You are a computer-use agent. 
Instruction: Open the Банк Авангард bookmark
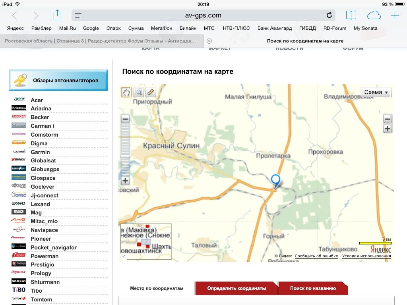click(275, 28)
